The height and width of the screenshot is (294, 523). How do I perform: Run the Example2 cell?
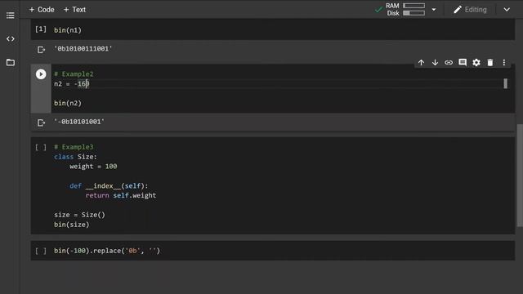coord(41,74)
